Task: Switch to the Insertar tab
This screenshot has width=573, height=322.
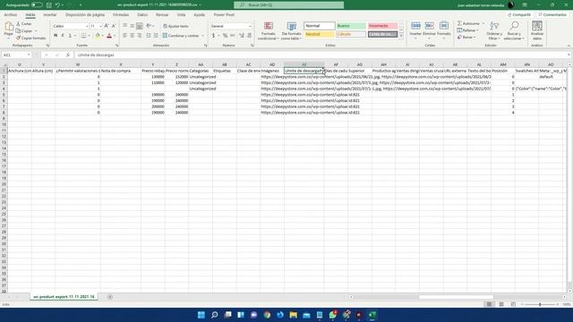Action: (50, 15)
